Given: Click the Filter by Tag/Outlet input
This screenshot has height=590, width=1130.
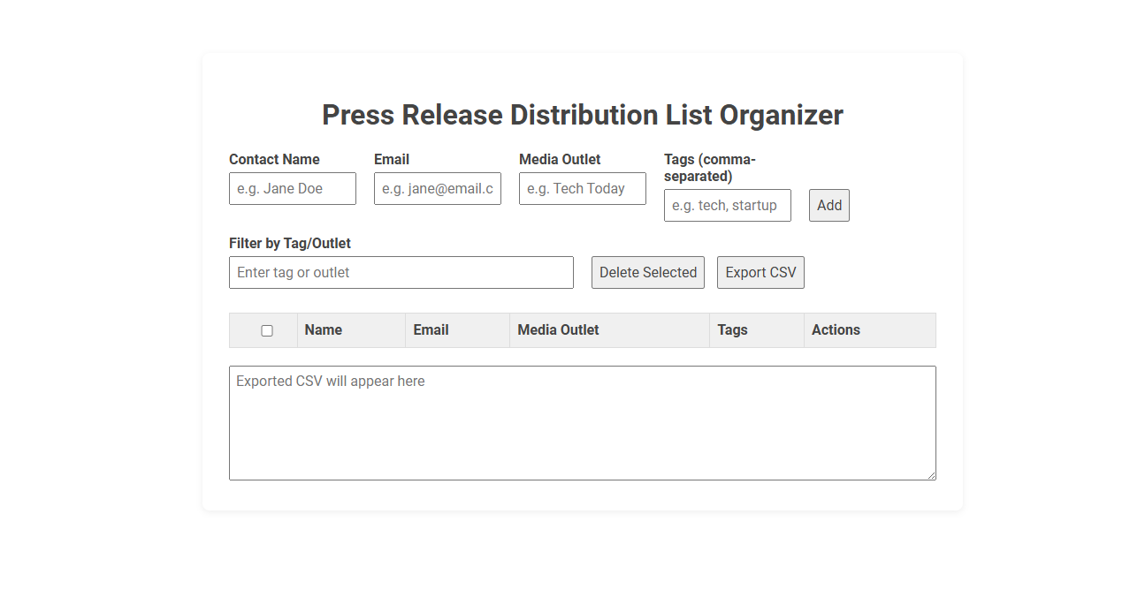Looking at the screenshot, I should pyautogui.click(x=401, y=272).
